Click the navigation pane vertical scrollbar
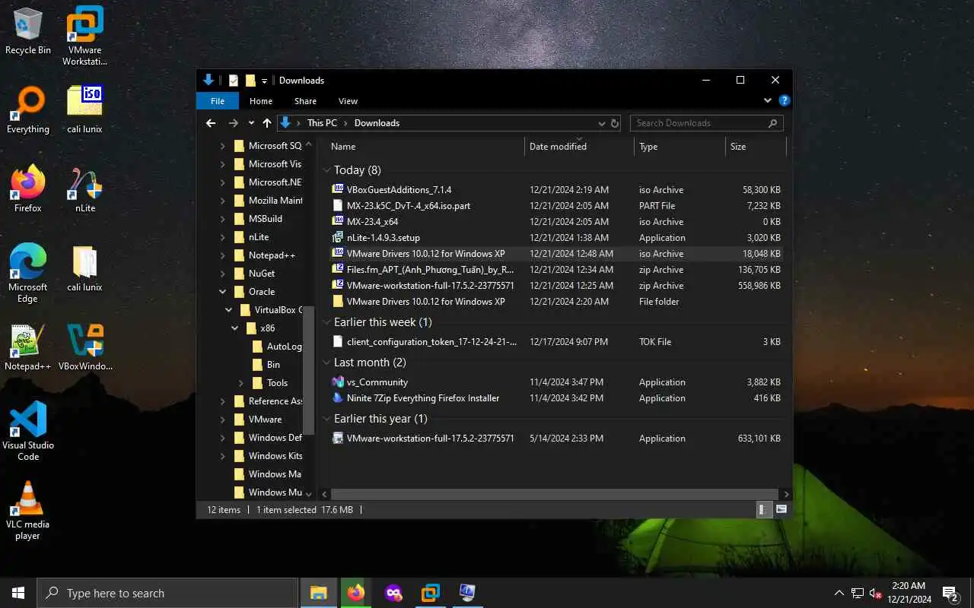The image size is (974, 608). click(x=308, y=371)
